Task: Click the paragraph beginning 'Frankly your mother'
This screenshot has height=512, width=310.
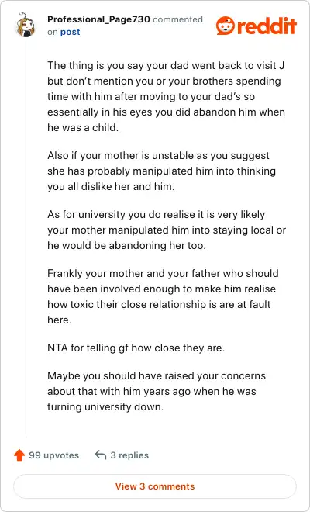Action: click(x=163, y=296)
